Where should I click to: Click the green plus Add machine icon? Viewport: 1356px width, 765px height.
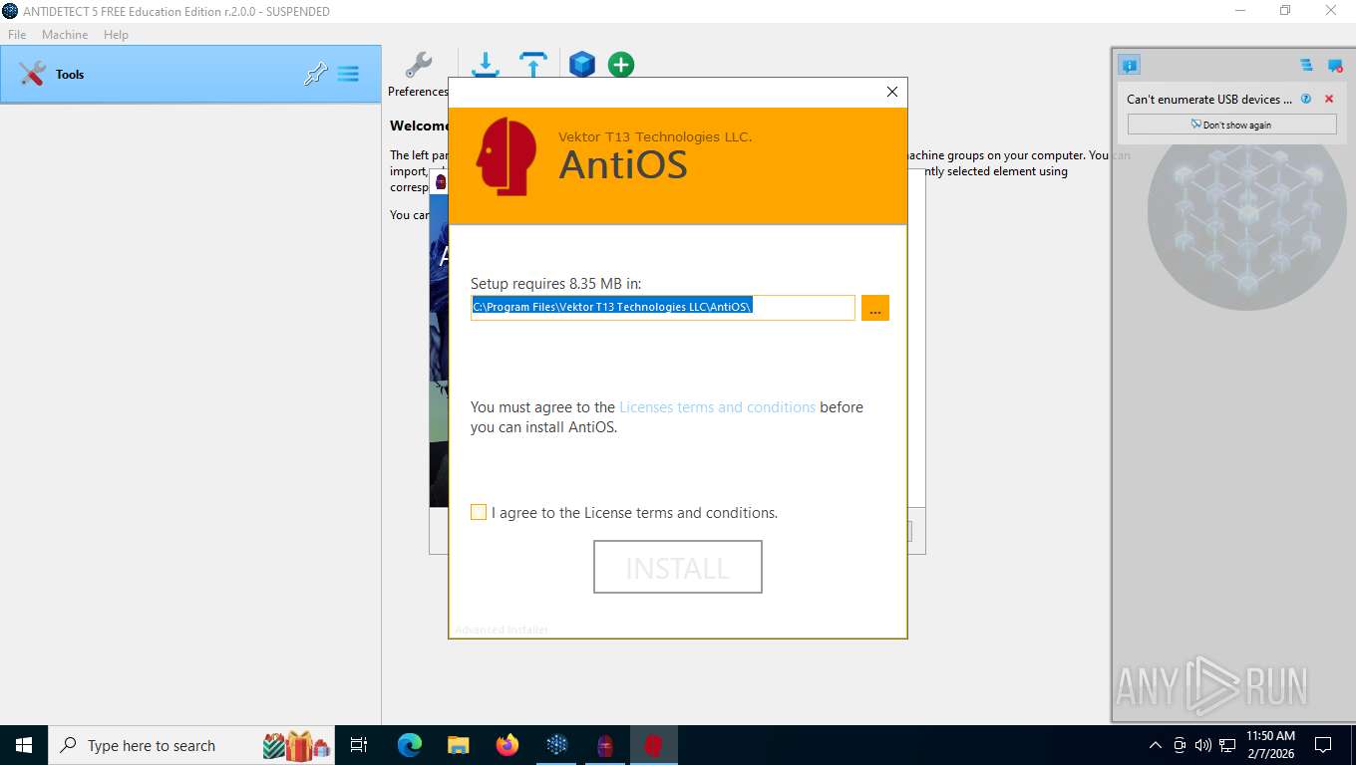tap(621, 65)
